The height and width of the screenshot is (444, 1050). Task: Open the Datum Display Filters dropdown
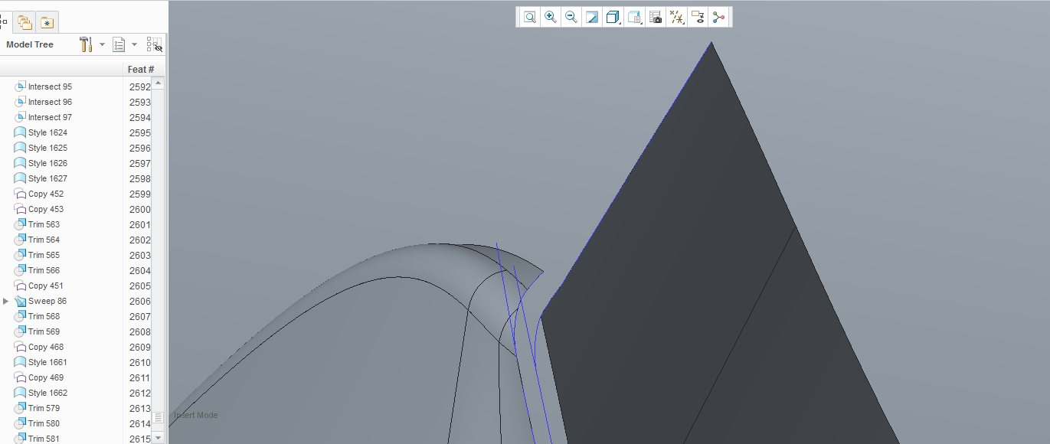coord(676,18)
